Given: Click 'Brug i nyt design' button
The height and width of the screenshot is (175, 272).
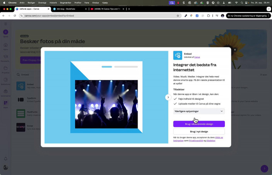Looking at the screenshot, I should tap(199, 131).
